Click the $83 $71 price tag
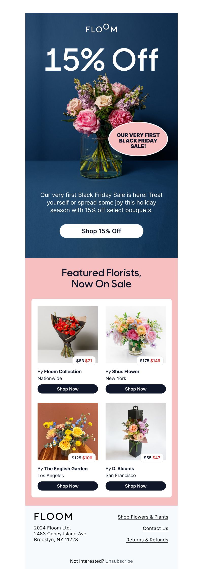This screenshot has height=579, width=203. coord(84,361)
